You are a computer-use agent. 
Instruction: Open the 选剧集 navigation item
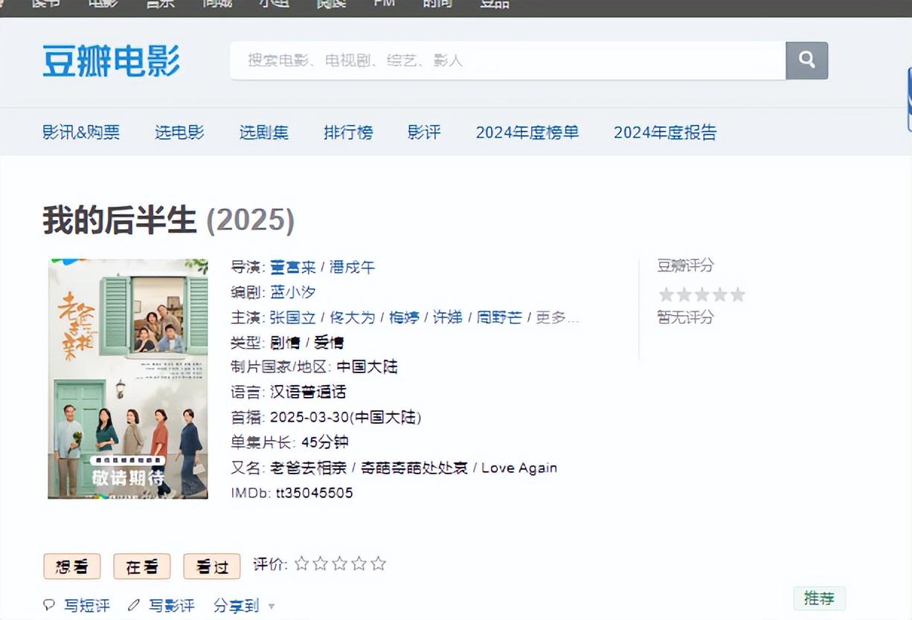pos(264,132)
